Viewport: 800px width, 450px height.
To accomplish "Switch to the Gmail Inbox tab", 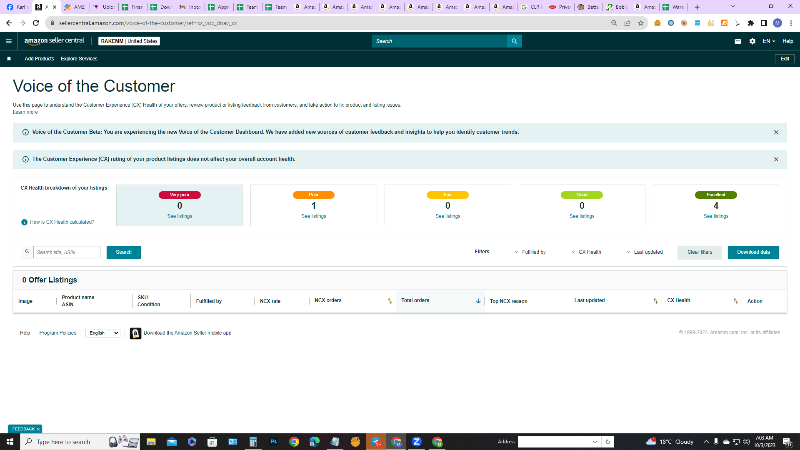I will coord(190,7).
